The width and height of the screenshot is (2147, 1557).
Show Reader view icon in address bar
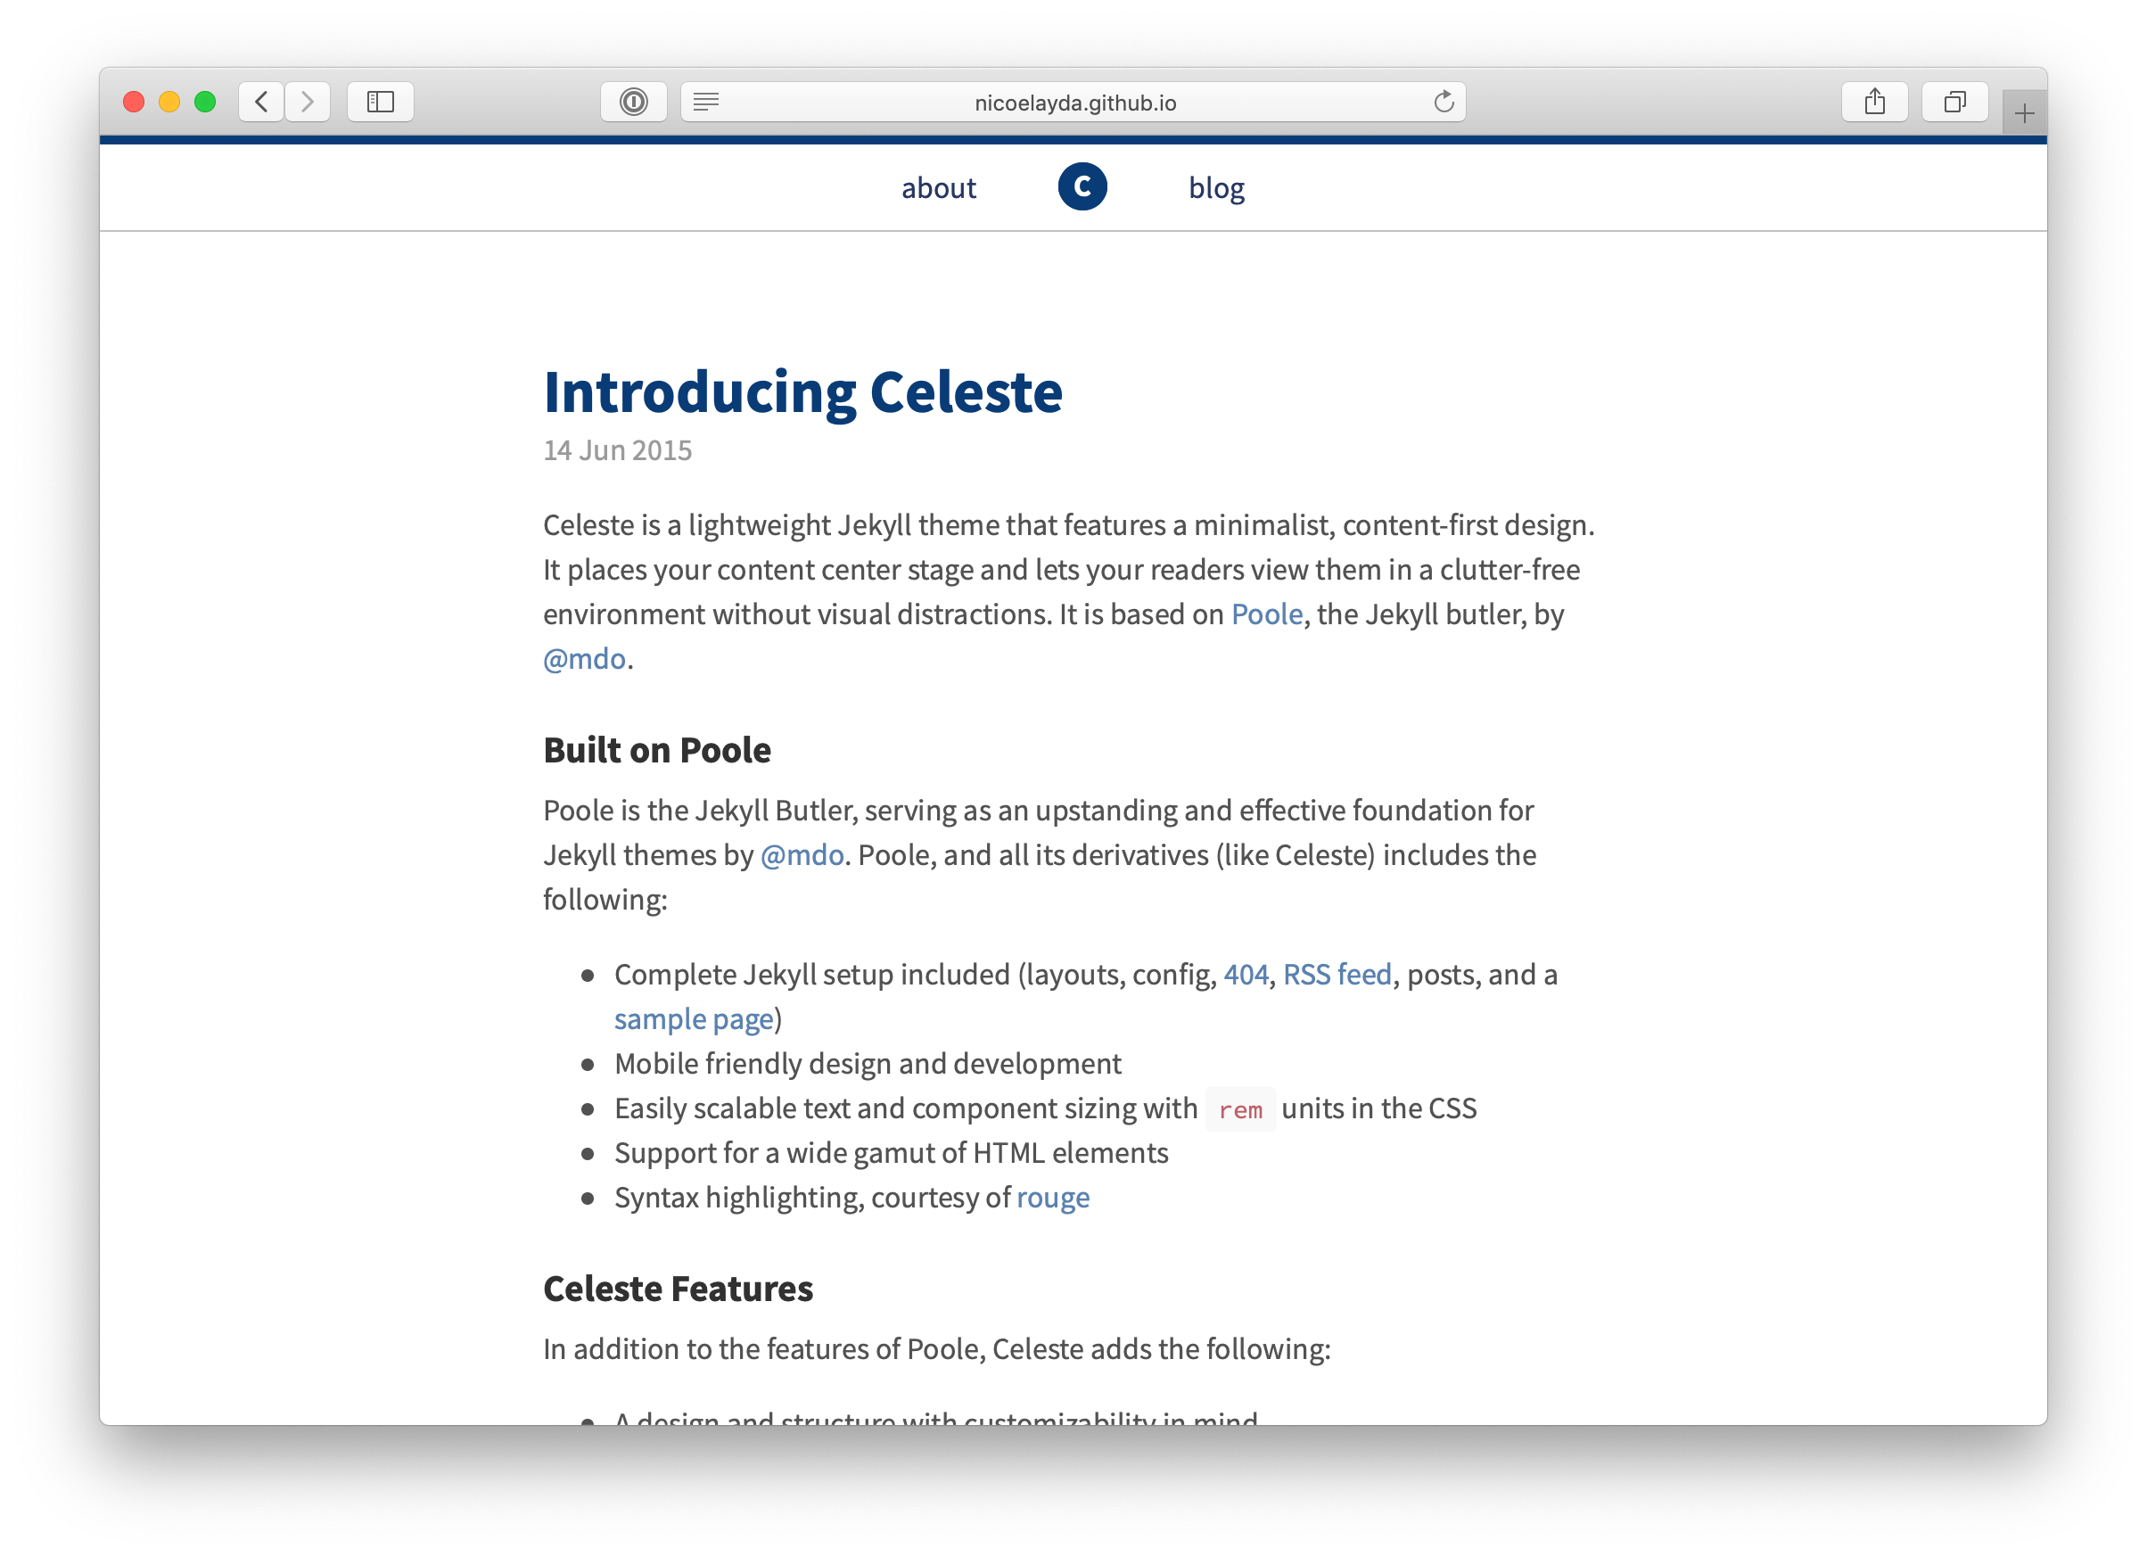click(x=706, y=103)
